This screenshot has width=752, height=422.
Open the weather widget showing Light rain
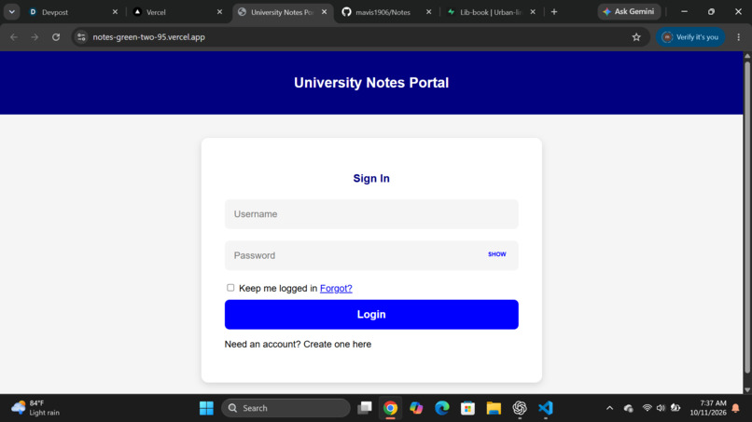pos(36,408)
